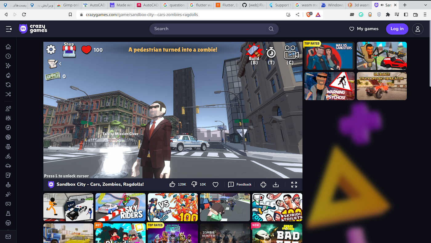431x243 pixels.
Task: Click into the Search games field
Action: tap(214, 29)
